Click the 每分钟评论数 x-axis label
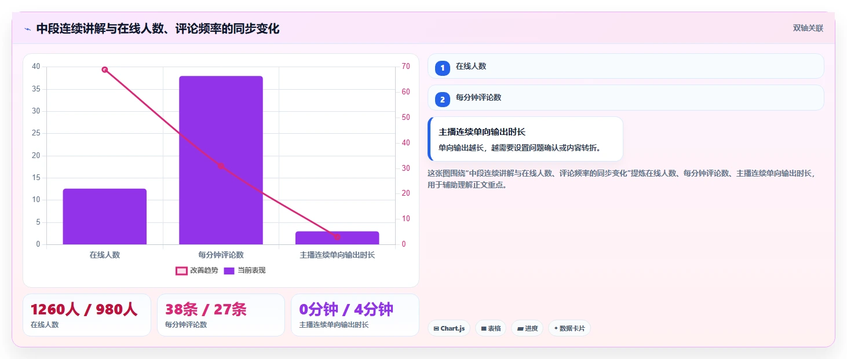The width and height of the screenshot is (847, 359). pyautogui.click(x=221, y=255)
